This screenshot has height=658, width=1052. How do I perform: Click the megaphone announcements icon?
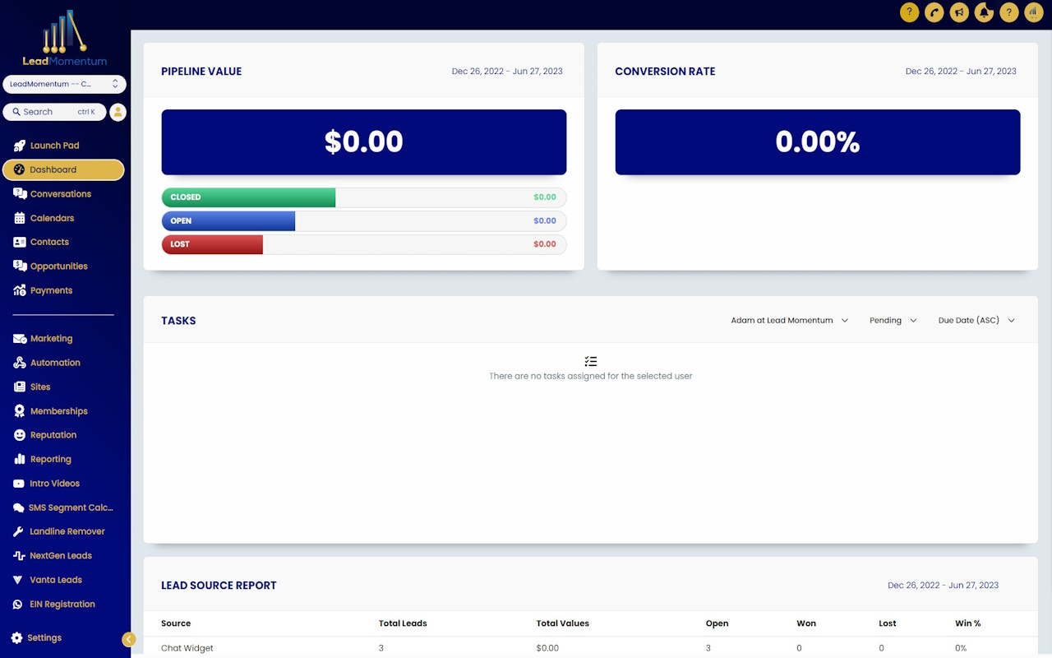click(958, 12)
